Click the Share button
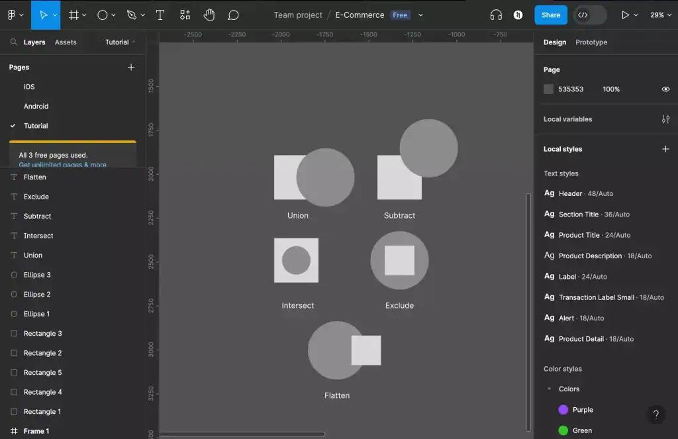 tap(550, 15)
